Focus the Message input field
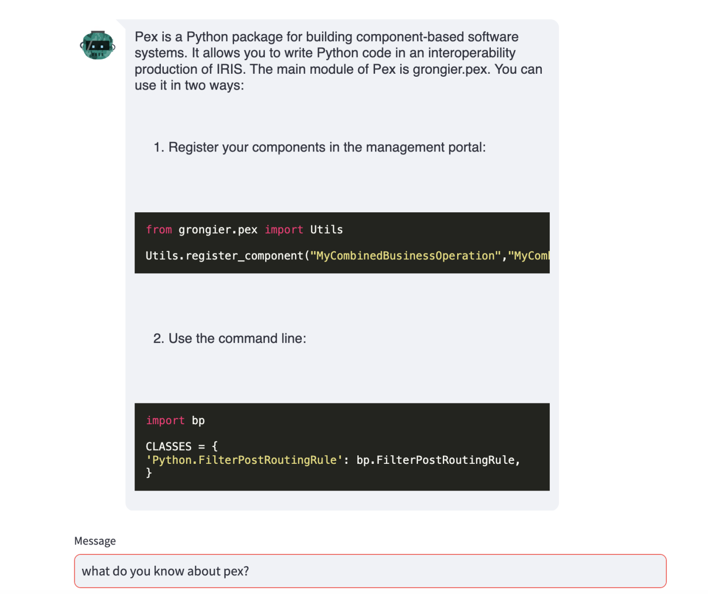708x594 pixels. [x=370, y=571]
